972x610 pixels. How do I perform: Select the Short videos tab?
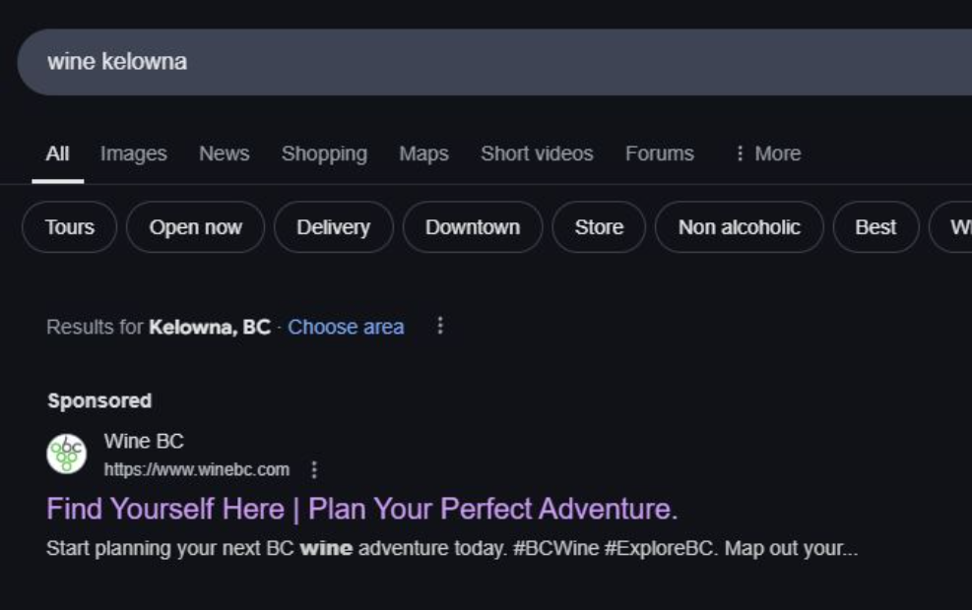tap(536, 153)
